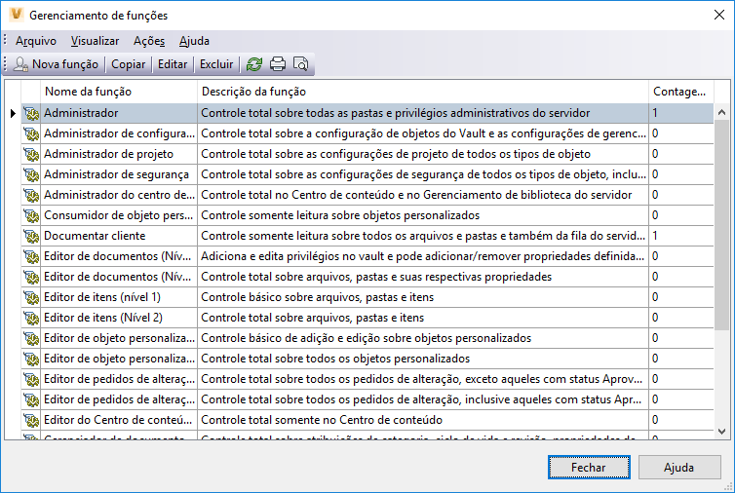Click the icon beside Editor de itens (nível 1)
The width and height of the screenshot is (735, 493).
tap(30, 297)
